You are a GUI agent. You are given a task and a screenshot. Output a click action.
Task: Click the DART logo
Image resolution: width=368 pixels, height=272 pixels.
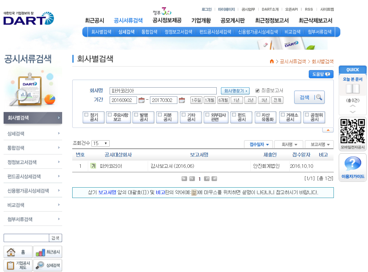click(29, 19)
